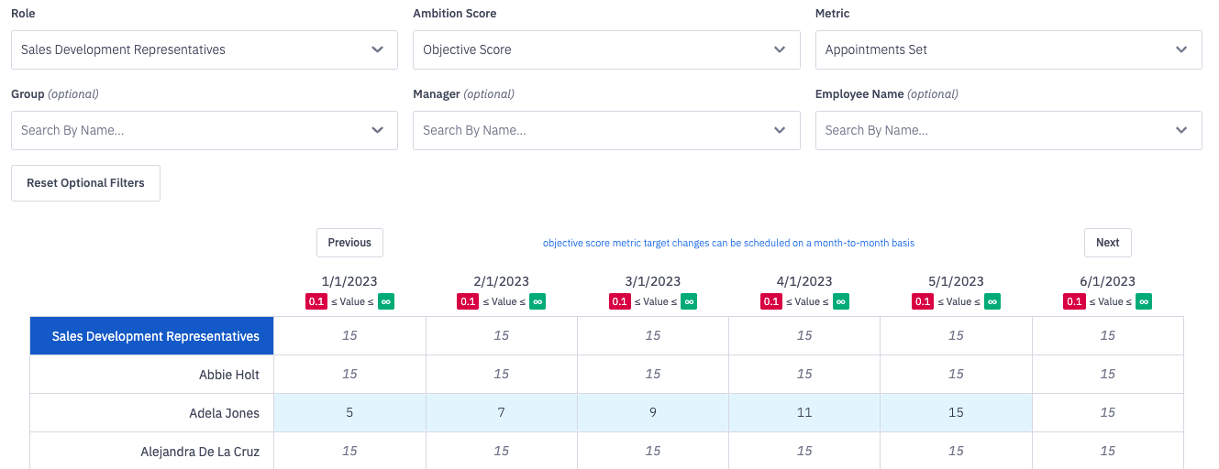Click the green infinity badge under 2/1/2023
Image resolution: width=1219 pixels, height=469 pixels.
point(537,301)
